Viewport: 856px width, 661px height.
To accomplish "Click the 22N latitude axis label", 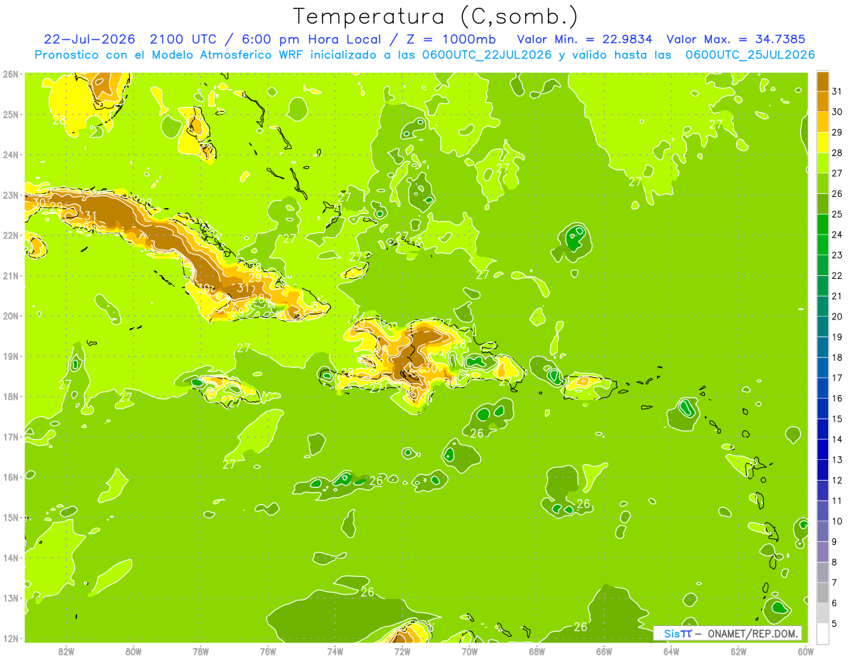I will (x=10, y=235).
